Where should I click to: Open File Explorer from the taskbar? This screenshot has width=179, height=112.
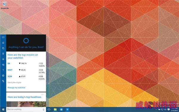pyautogui.click(x=55, y=110)
